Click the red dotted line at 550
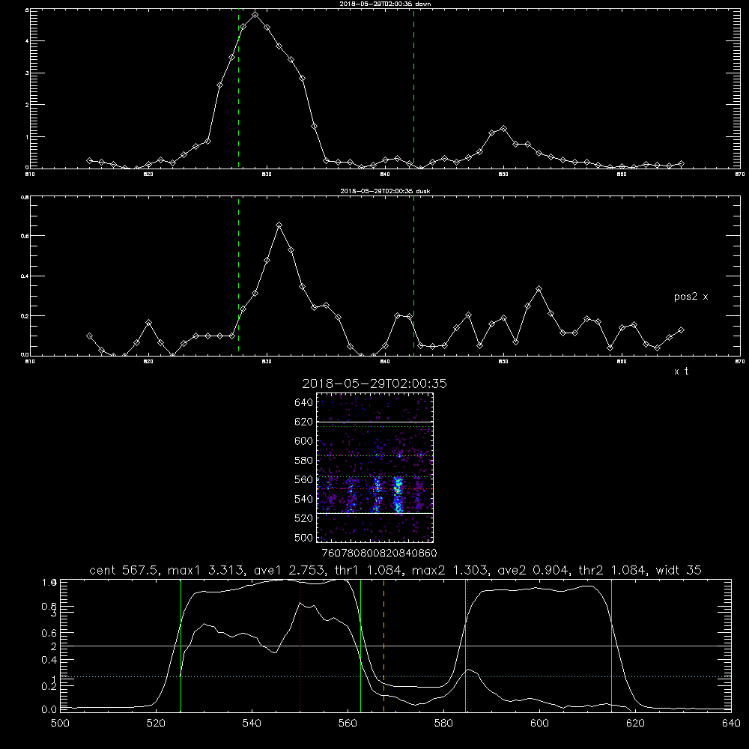 (300, 646)
